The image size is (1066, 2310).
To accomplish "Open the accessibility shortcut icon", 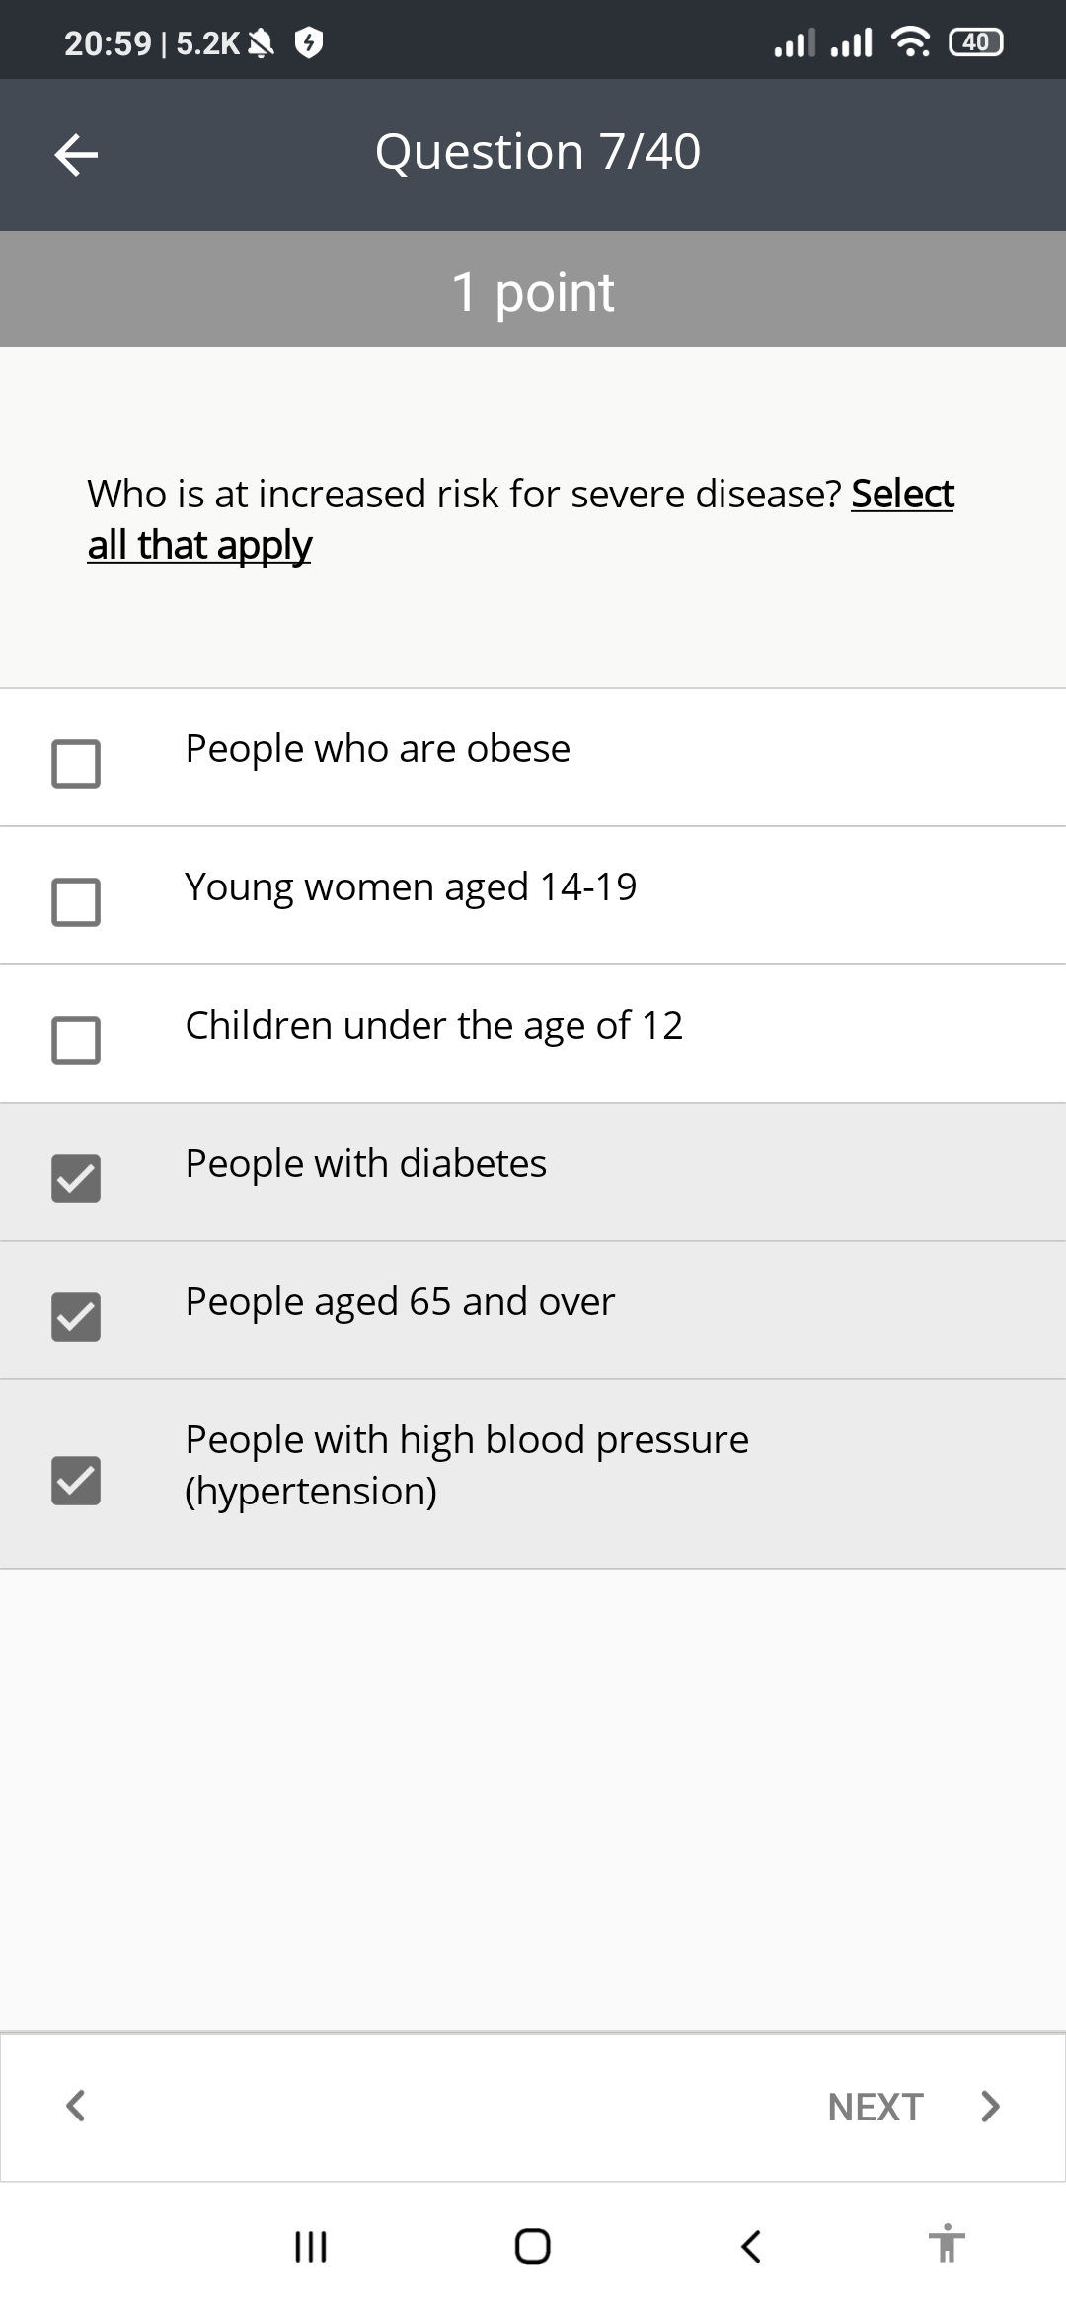I will [946, 2244].
